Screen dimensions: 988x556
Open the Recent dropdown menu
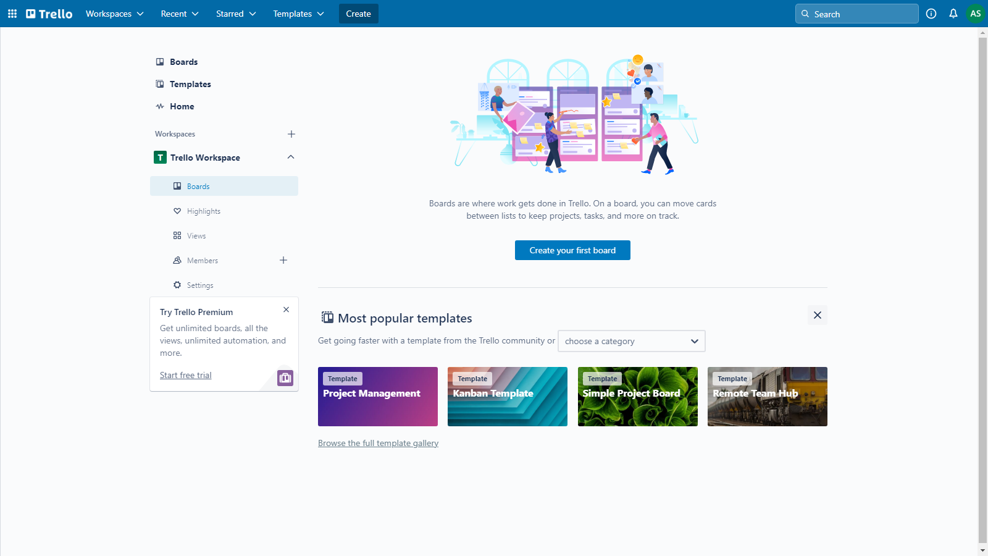pos(180,14)
